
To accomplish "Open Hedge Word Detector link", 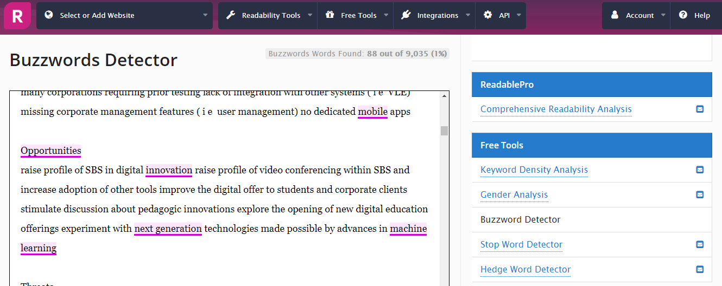I will click(x=525, y=270).
